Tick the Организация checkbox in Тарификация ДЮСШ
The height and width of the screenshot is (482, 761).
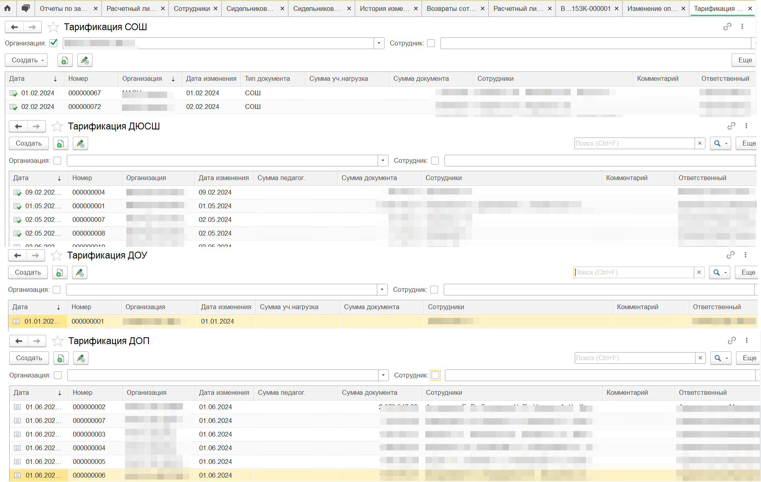[x=58, y=160]
